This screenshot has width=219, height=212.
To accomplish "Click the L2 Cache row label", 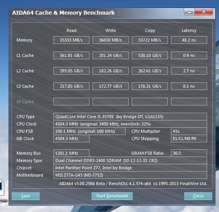I will pyautogui.click(x=25, y=71).
